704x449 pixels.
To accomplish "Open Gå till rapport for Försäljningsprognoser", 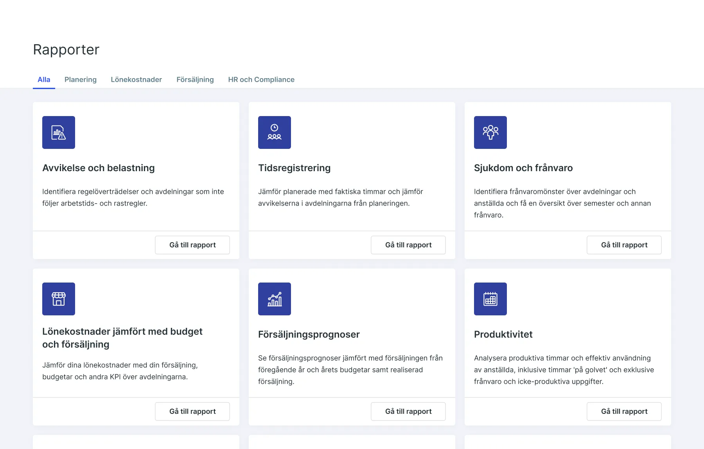I will point(408,411).
